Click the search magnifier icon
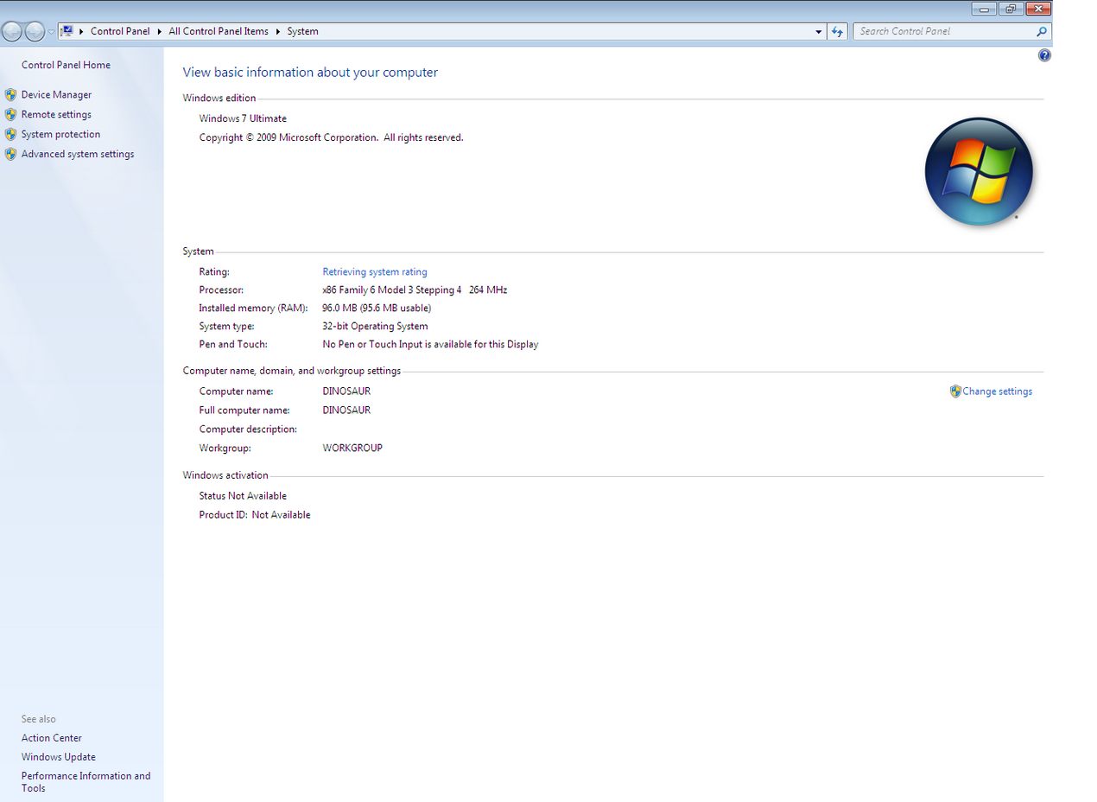 pyautogui.click(x=1042, y=31)
